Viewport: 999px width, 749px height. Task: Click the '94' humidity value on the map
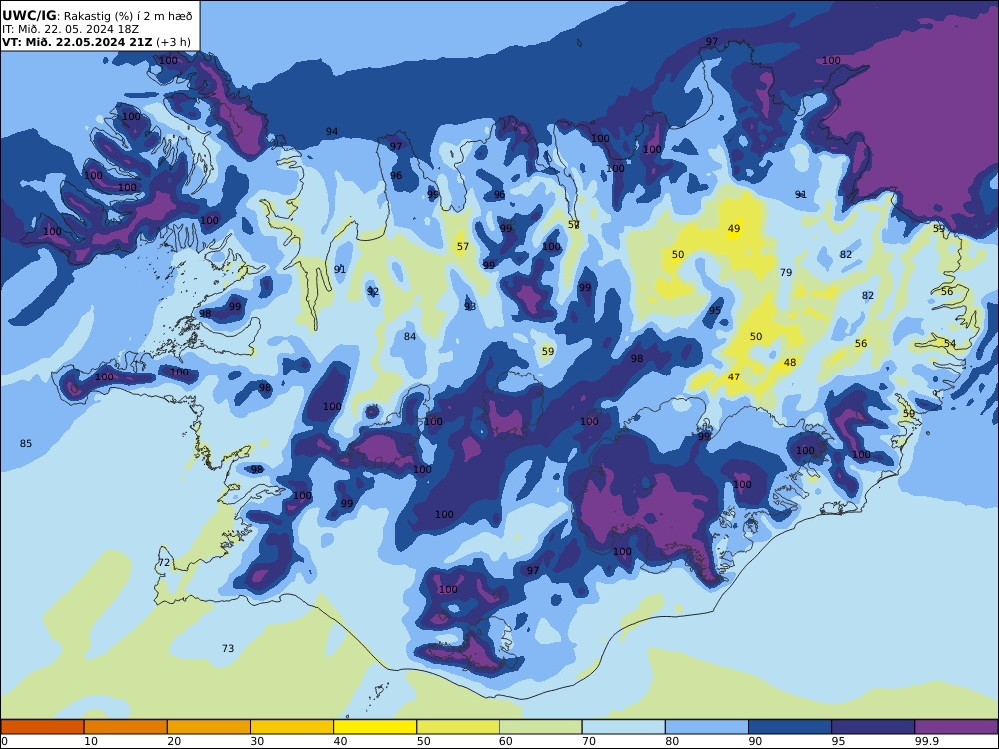tap(332, 132)
